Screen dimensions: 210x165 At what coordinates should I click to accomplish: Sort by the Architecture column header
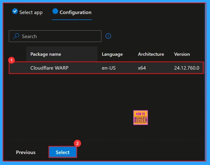coord(151,54)
